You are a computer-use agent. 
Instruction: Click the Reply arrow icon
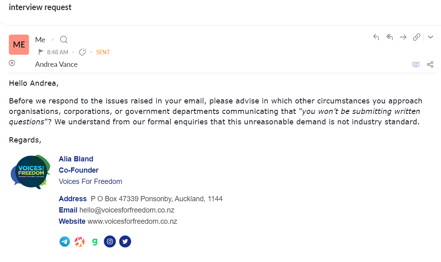click(376, 37)
